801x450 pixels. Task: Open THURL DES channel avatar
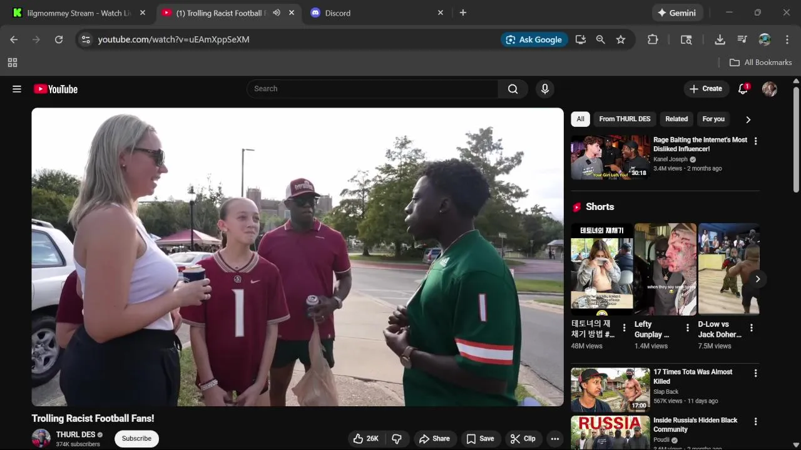(x=41, y=438)
